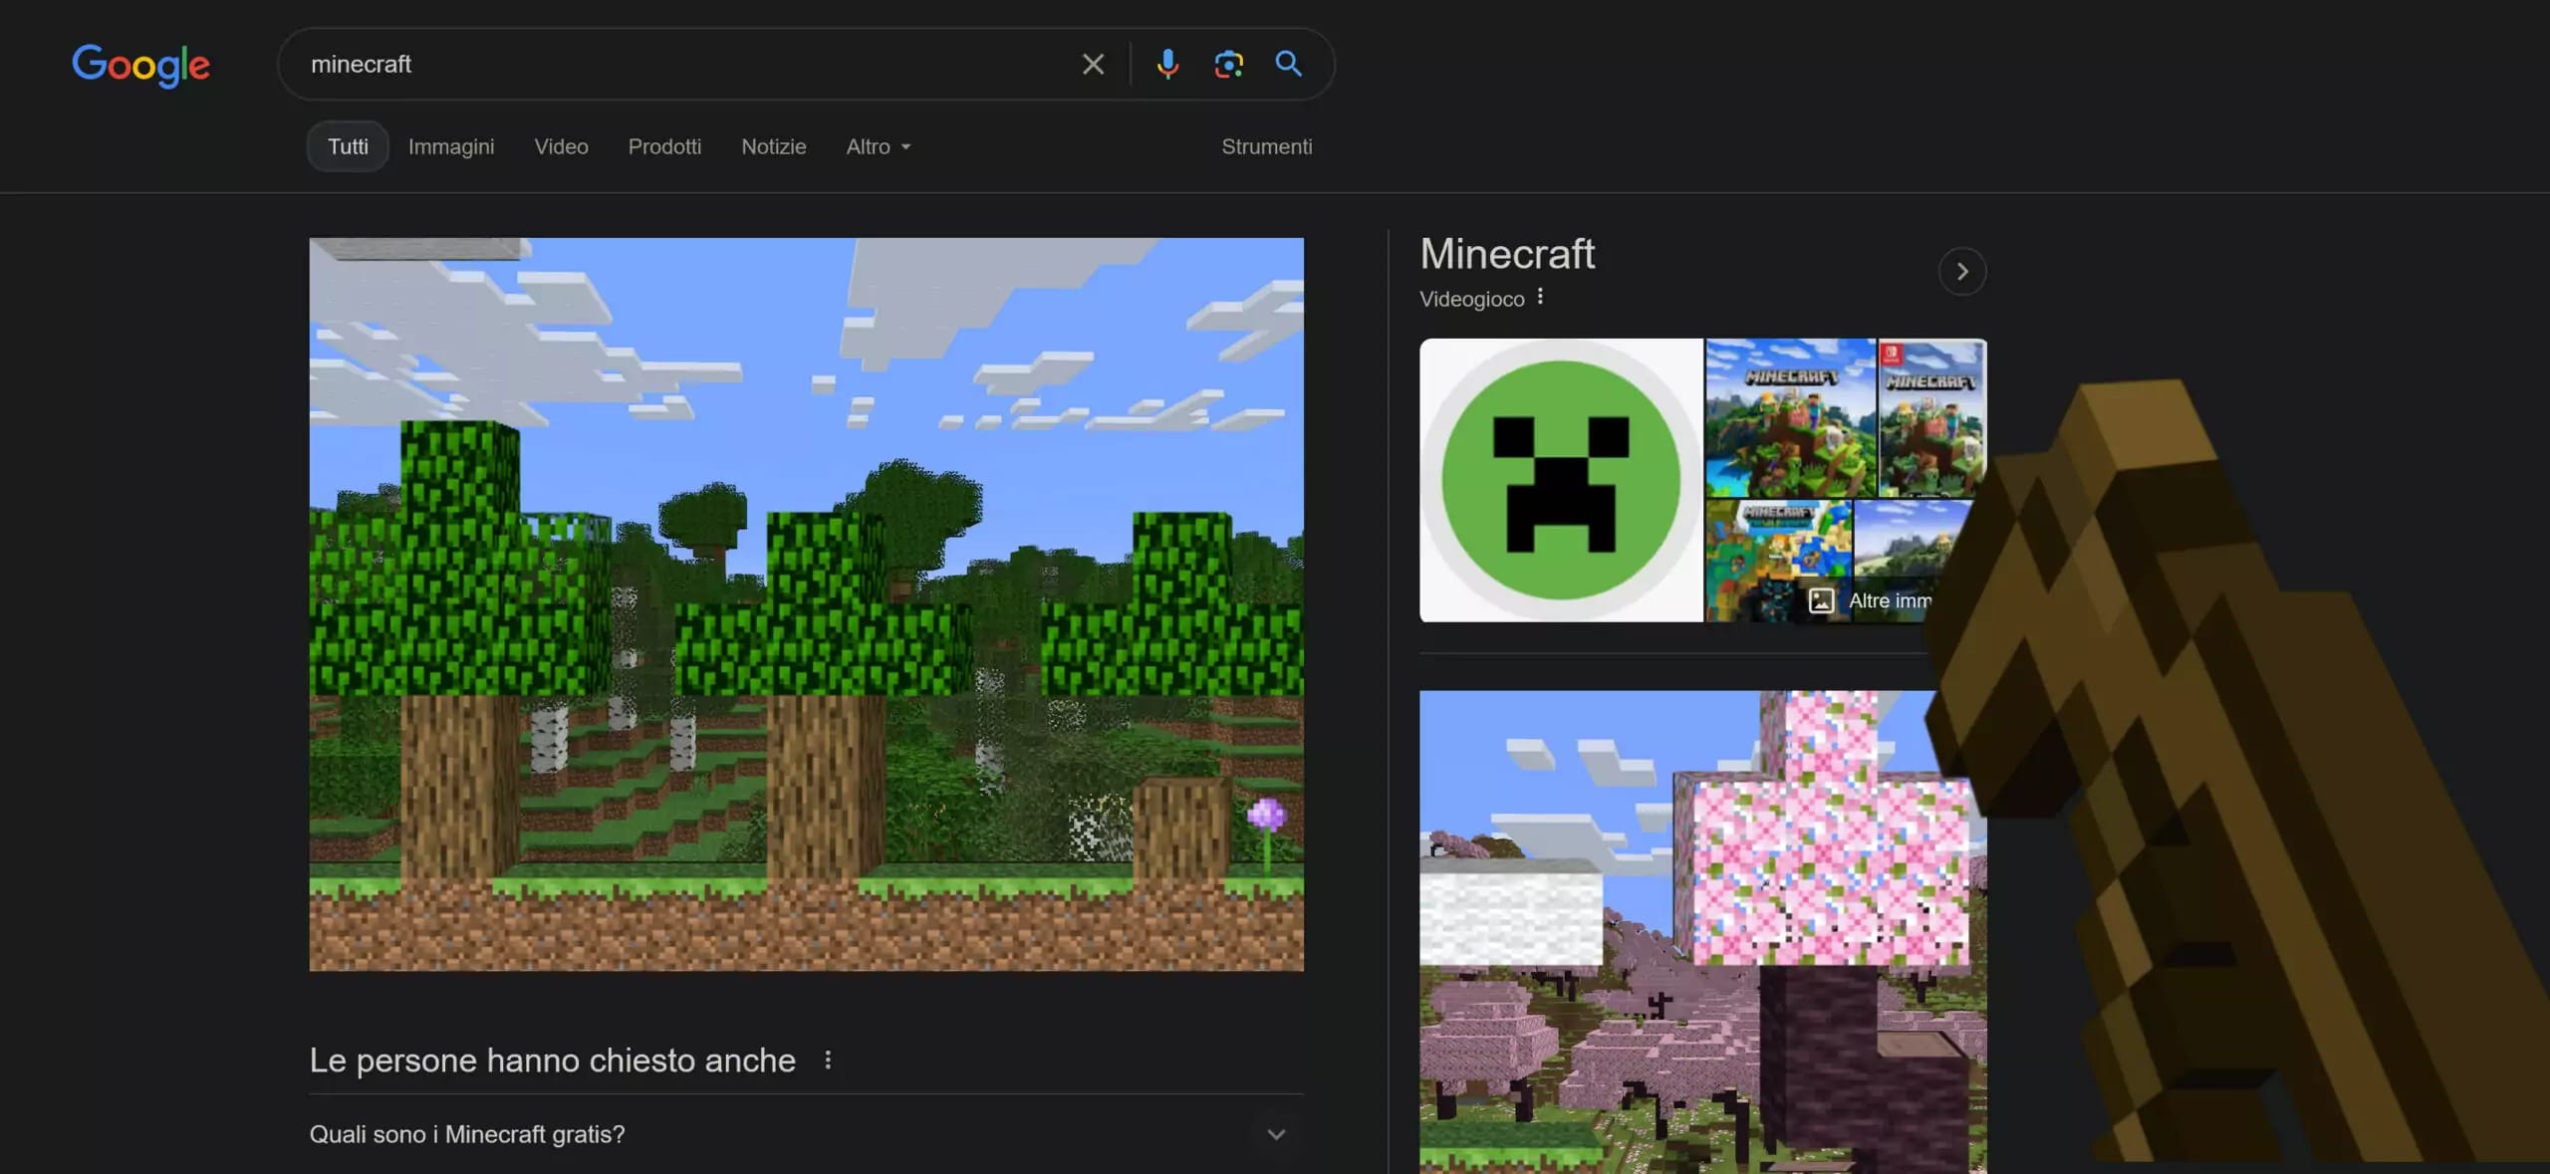Screen dimensions: 2550x1174
Task: Switch to the Notizie tab
Action: [x=774, y=146]
